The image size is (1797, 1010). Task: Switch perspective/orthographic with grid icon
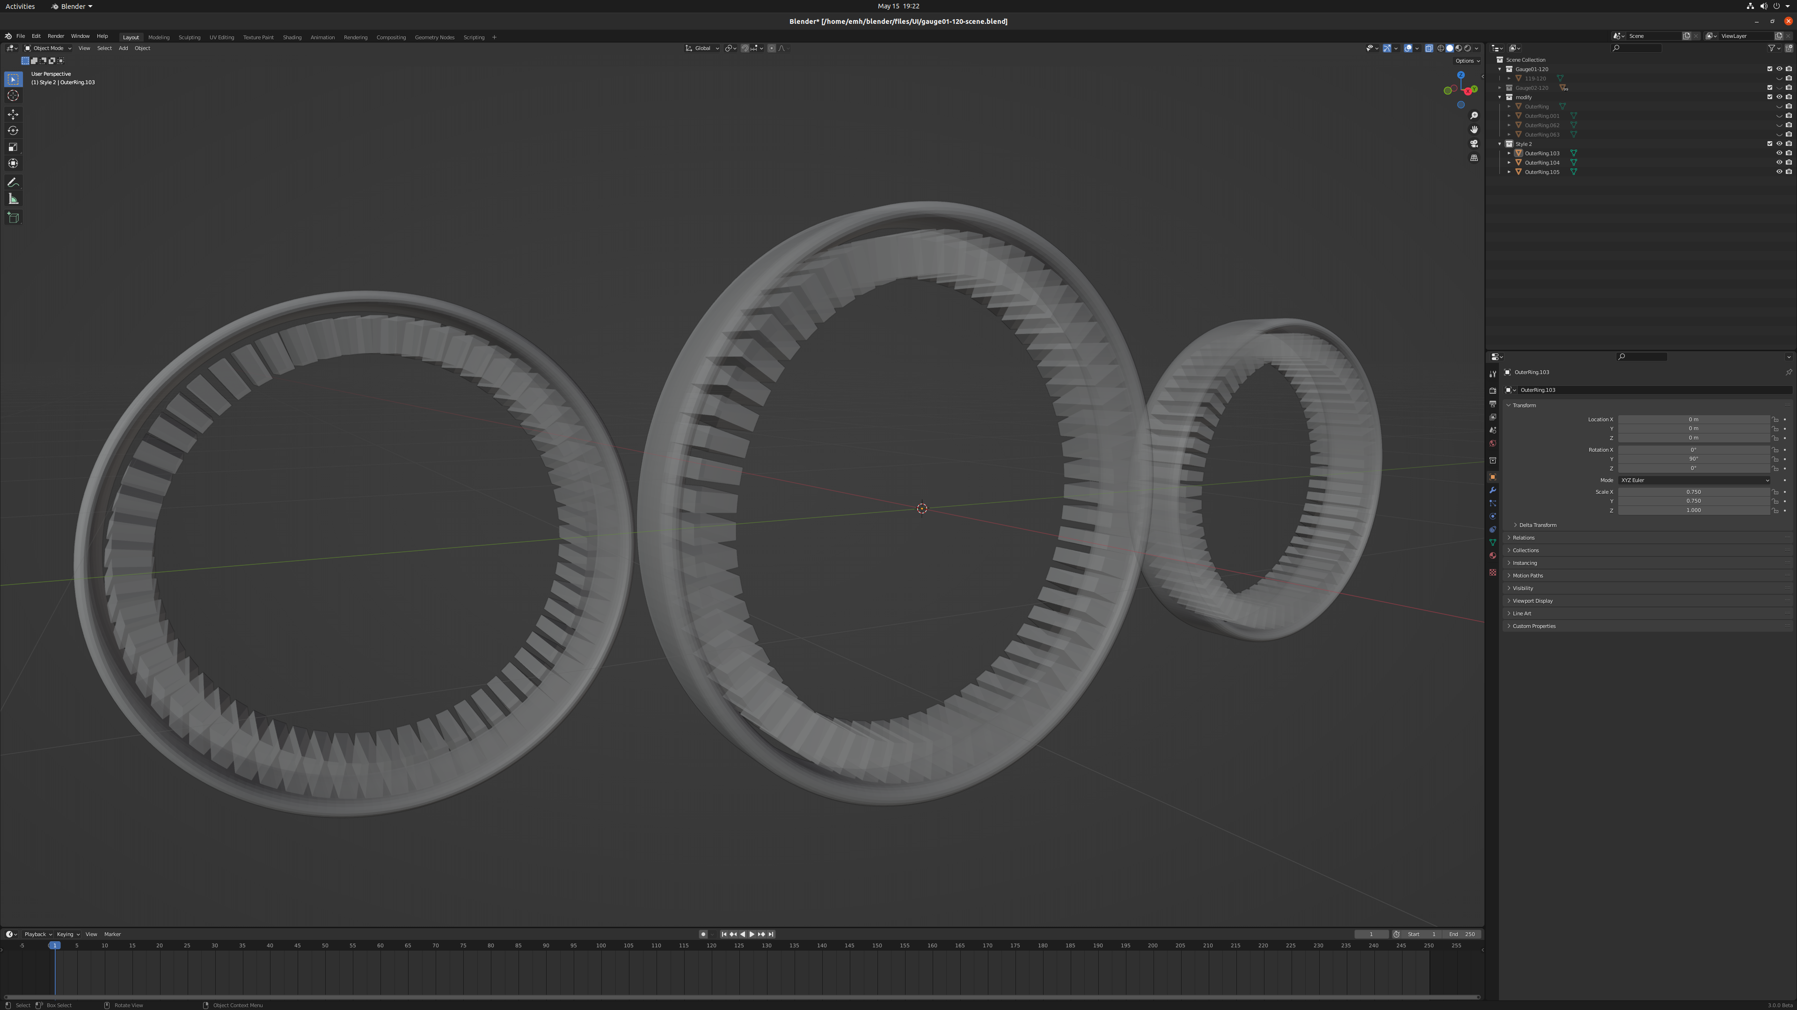1474,158
